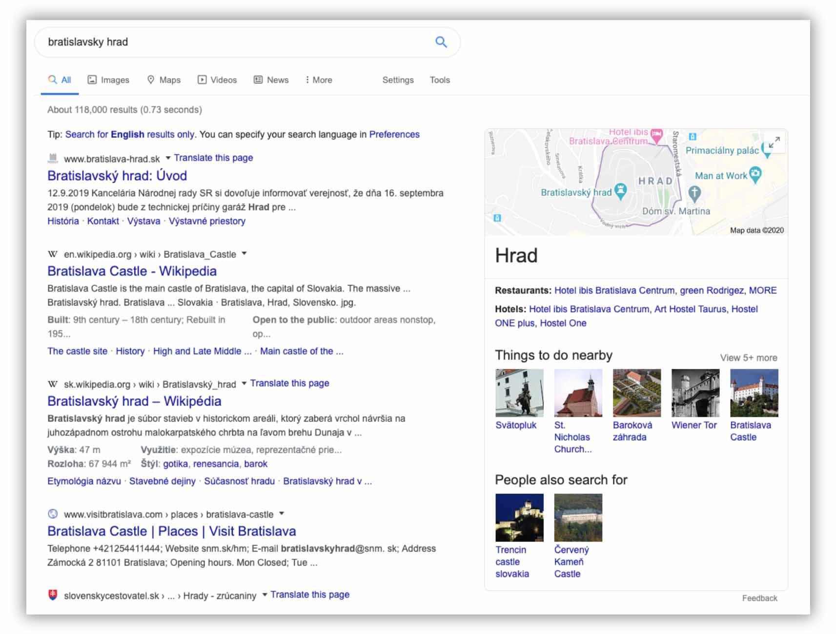Click the gotika style link
This screenshot has width=836, height=634.
(x=175, y=464)
